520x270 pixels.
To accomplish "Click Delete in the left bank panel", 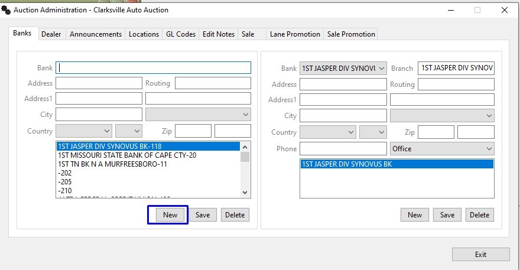I will click(x=235, y=215).
